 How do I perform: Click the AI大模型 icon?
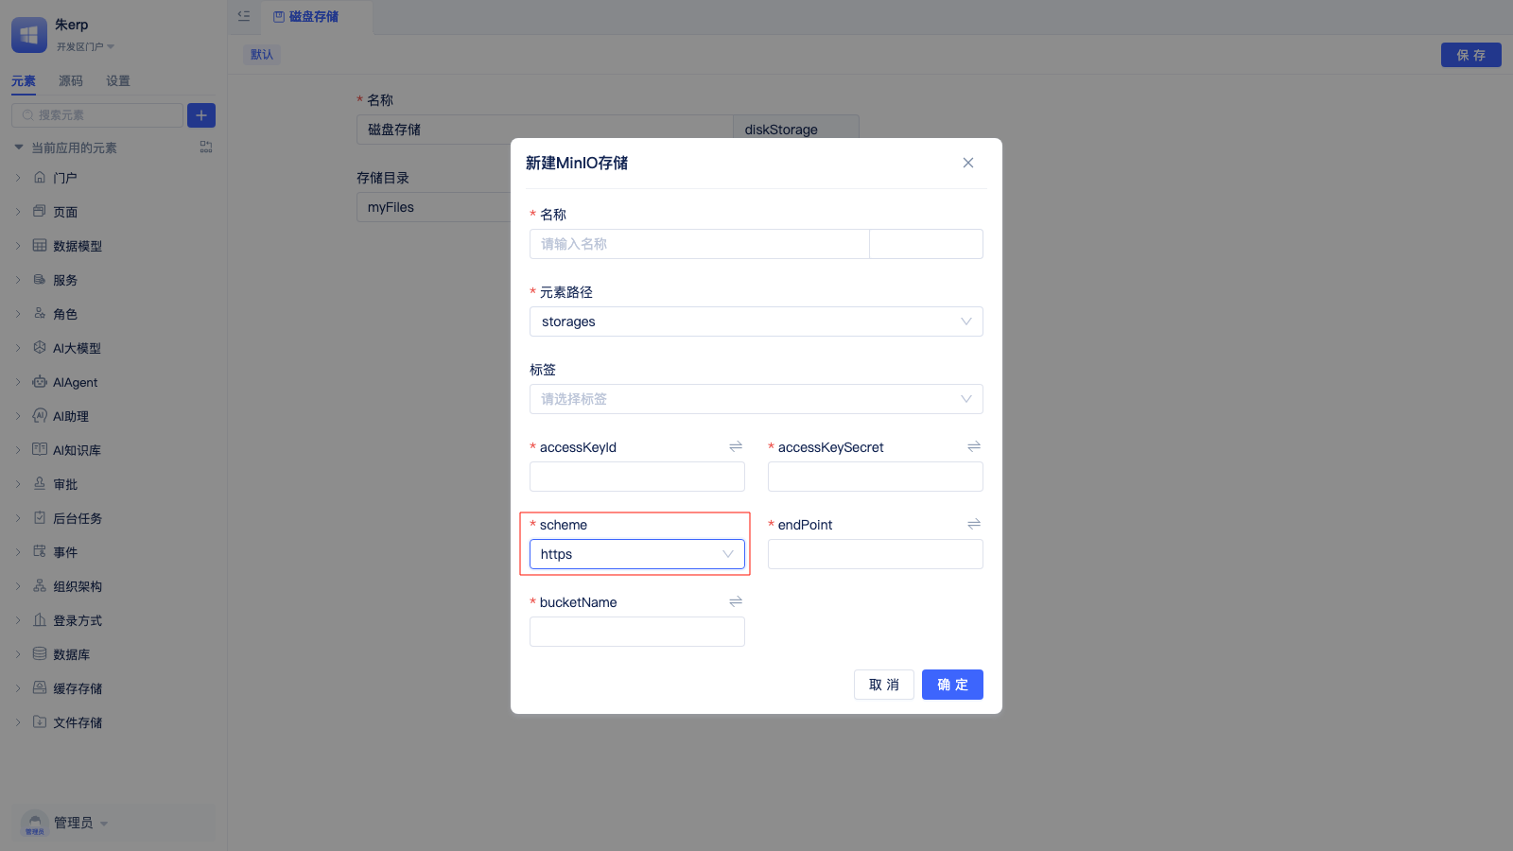[40, 347]
